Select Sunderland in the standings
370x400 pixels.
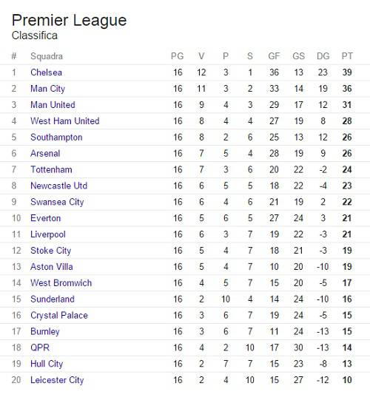pos(53,299)
